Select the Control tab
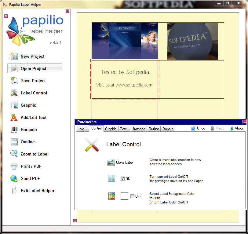This screenshot has width=248, height=234. [x=96, y=128]
